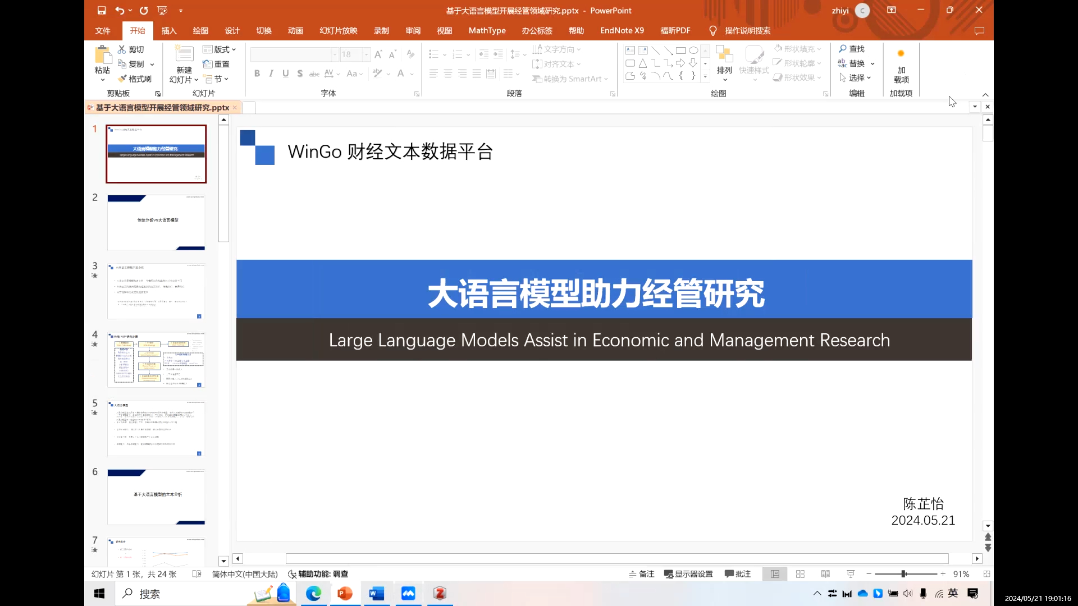Open the EndNote X9 ribbon tab
This screenshot has height=606, width=1078.
[622, 31]
